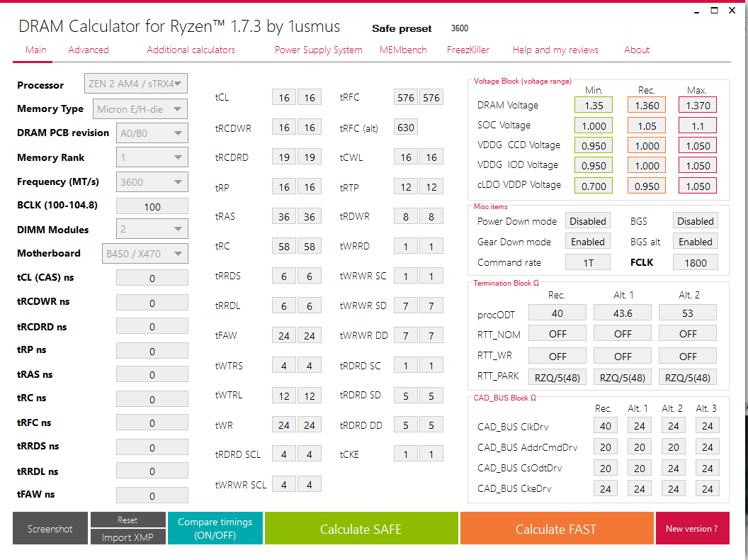The height and width of the screenshot is (560, 748).
Task: Open Additional calculators tab
Action: 191,50
